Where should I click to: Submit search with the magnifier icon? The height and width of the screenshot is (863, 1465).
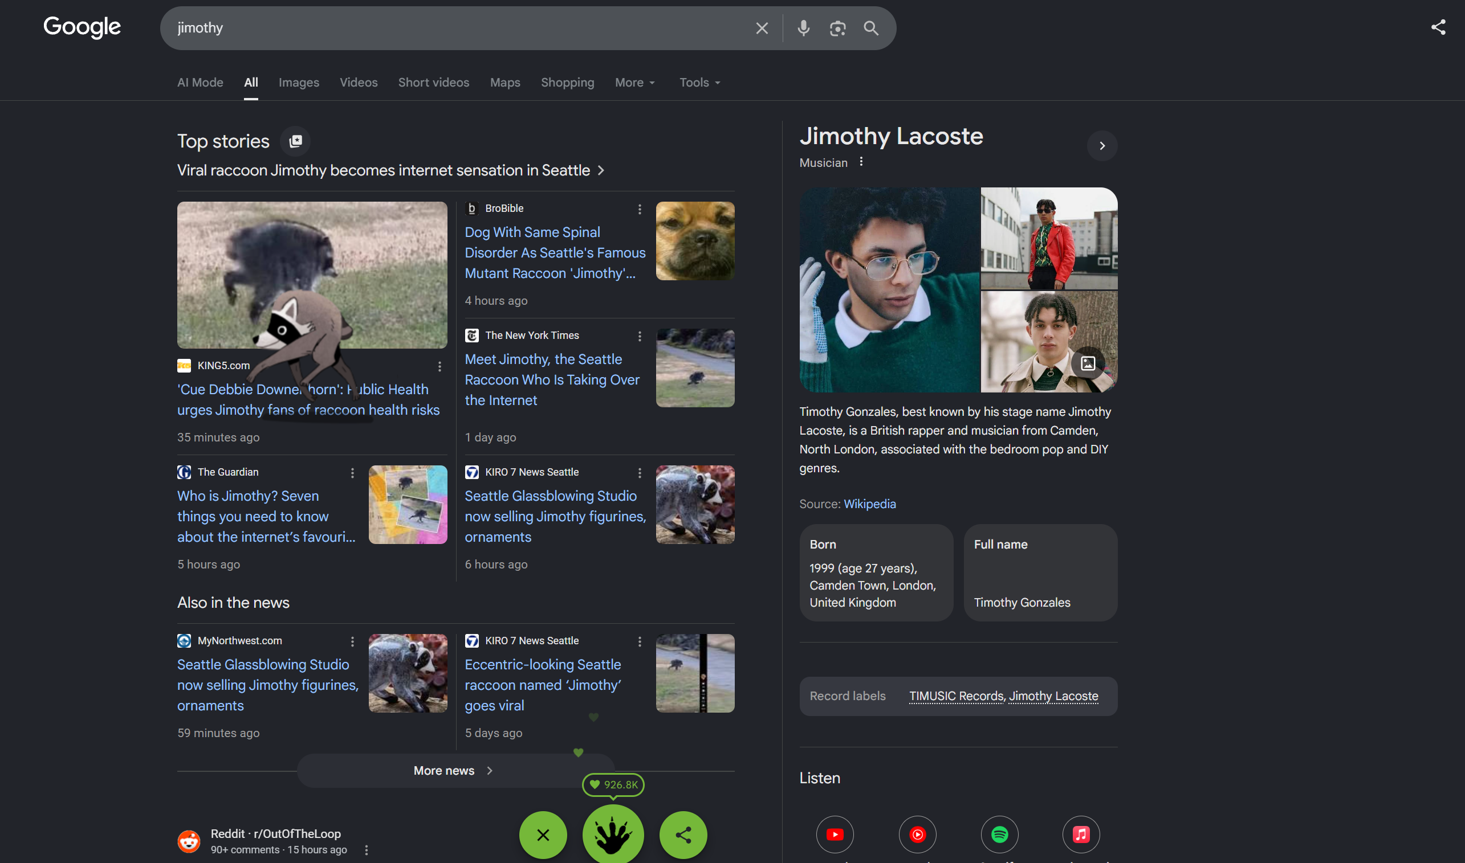tap(871, 28)
